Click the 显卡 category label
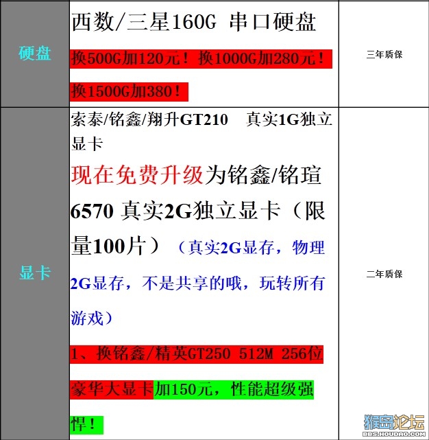429x440 pixels. [x=35, y=273]
